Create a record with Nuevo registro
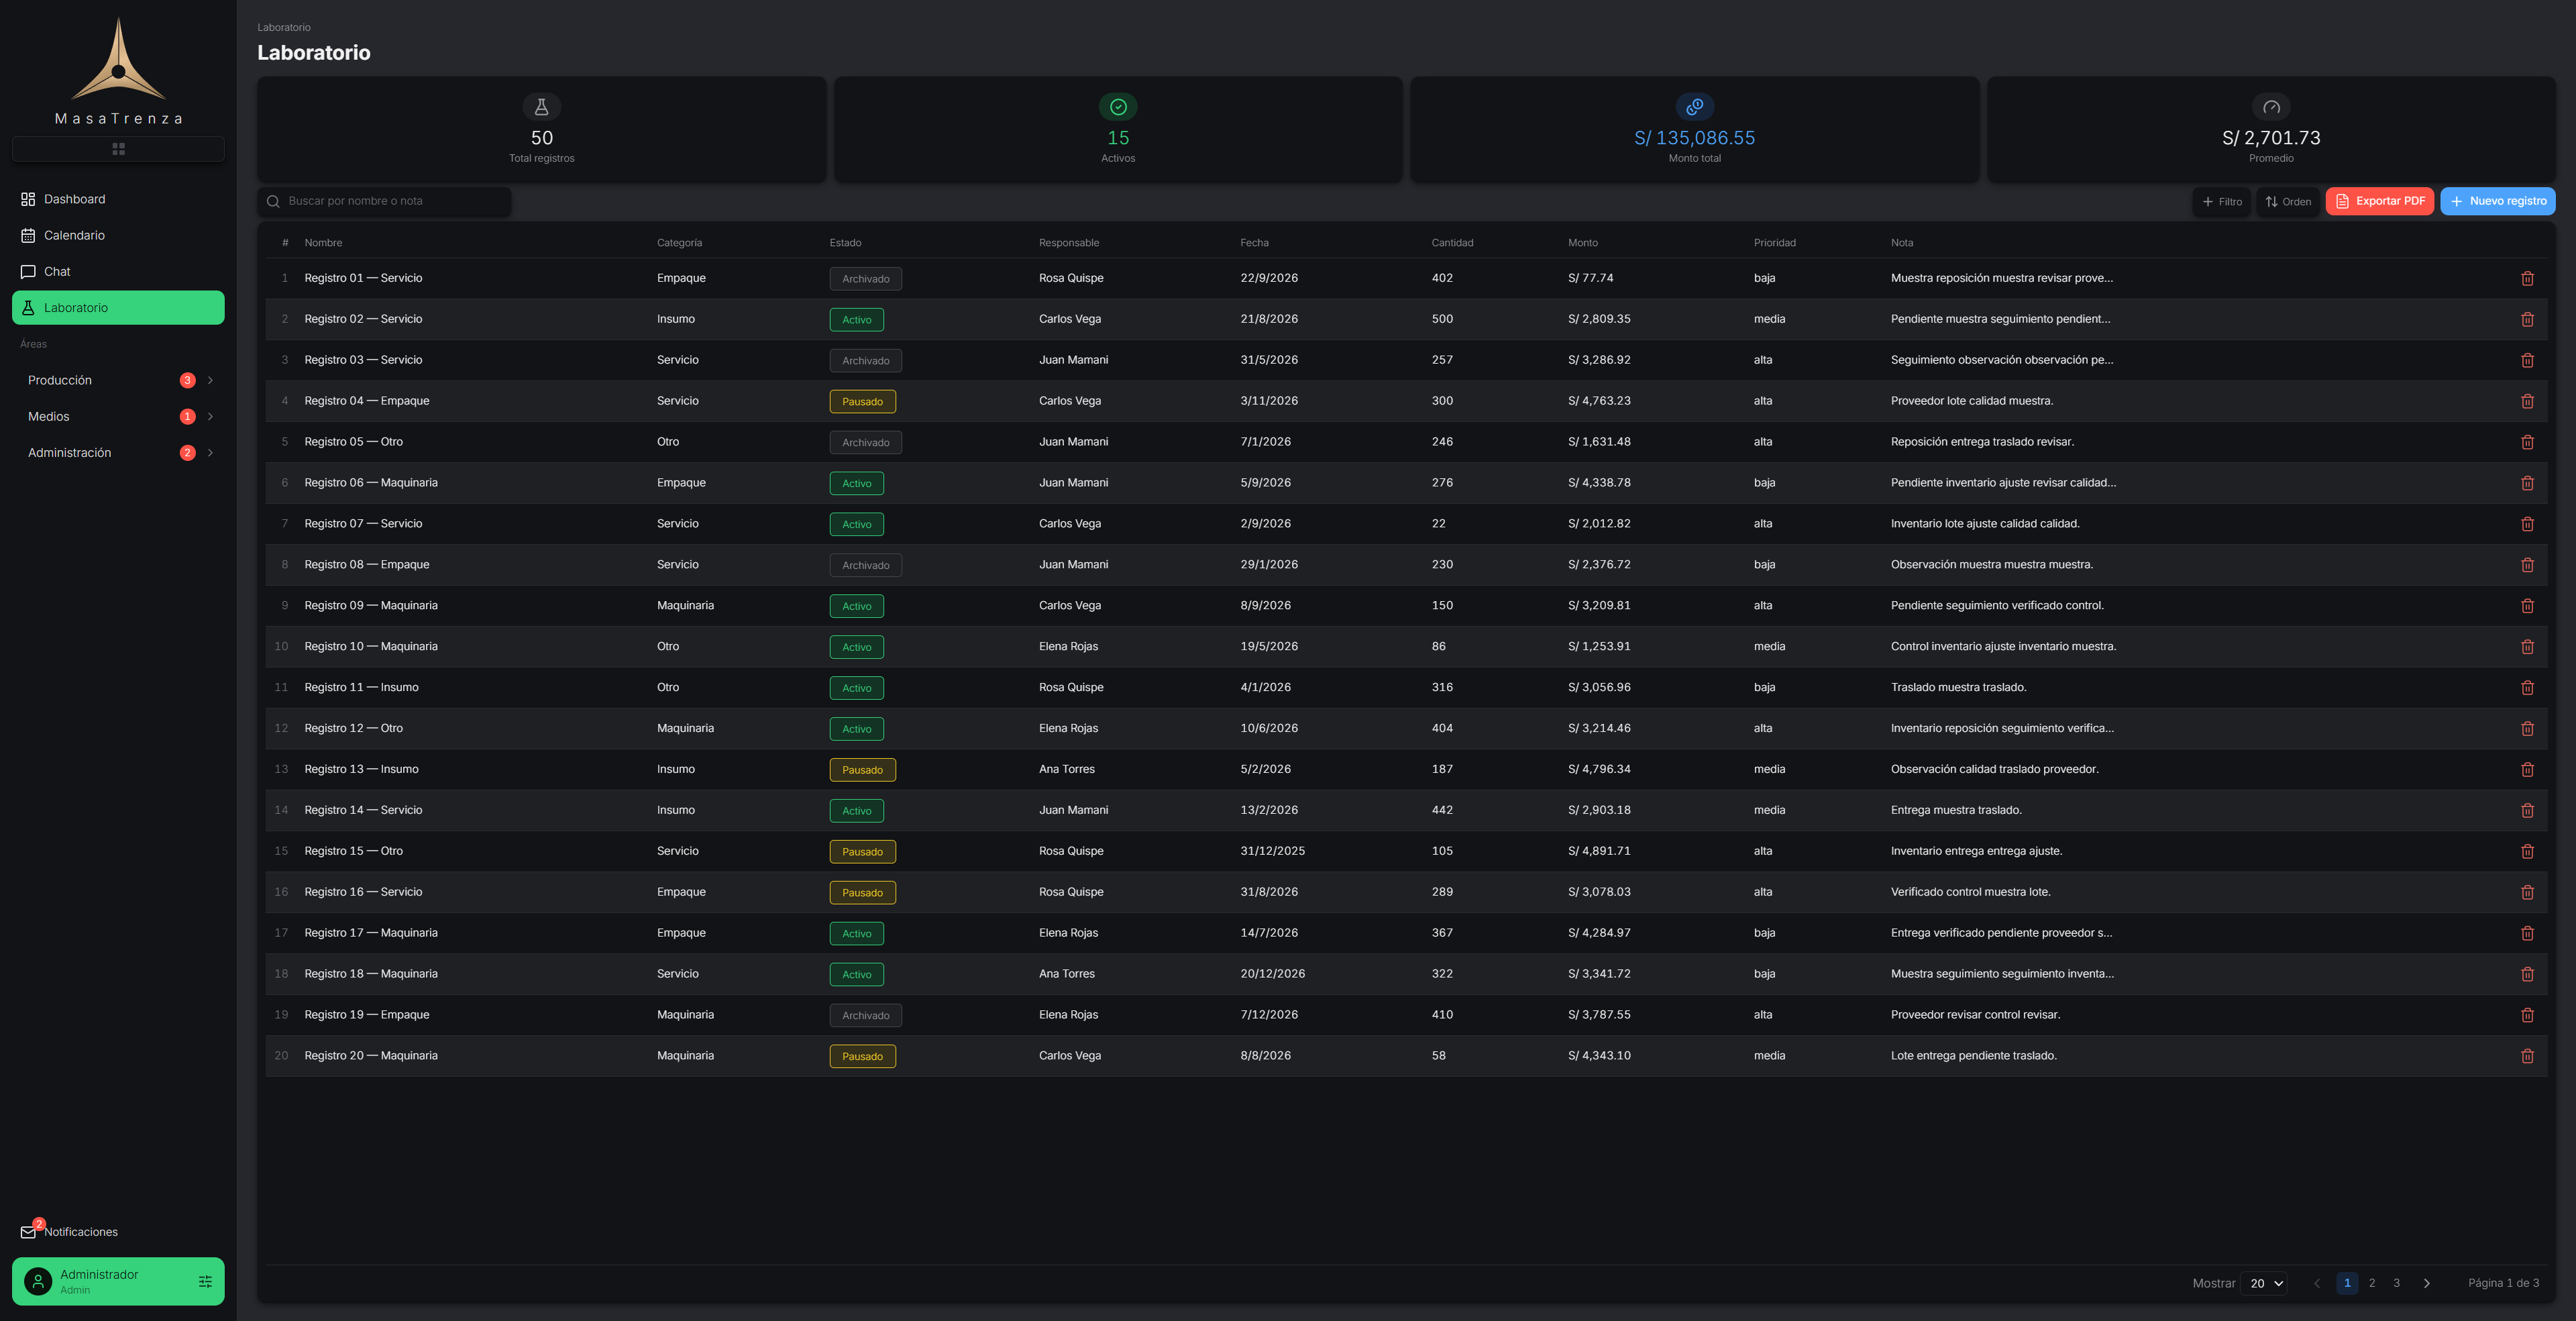Viewport: 2576px width, 1321px height. (2497, 201)
